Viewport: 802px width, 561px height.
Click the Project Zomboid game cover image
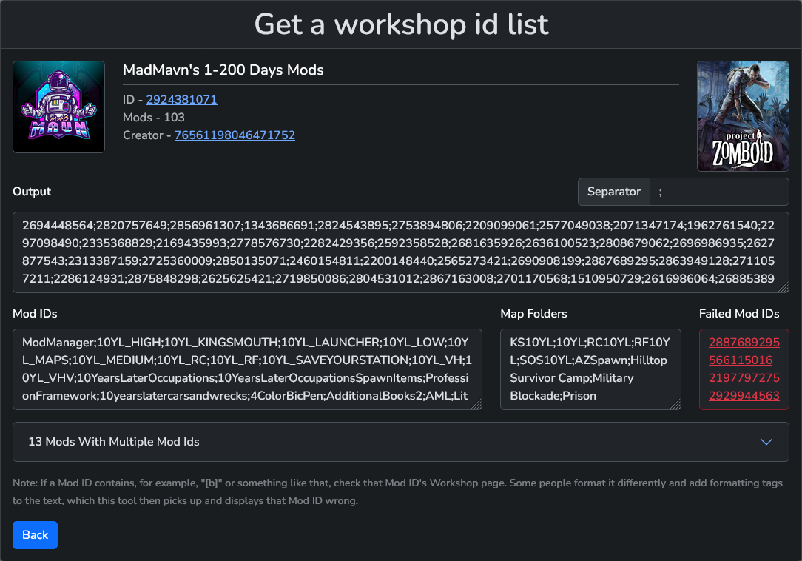(x=743, y=116)
